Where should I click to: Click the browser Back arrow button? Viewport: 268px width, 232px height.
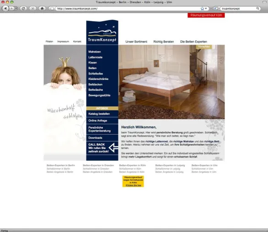[x=5, y=8]
